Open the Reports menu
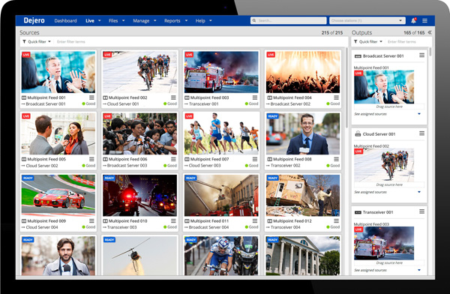The width and height of the screenshot is (450, 294). [x=175, y=21]
